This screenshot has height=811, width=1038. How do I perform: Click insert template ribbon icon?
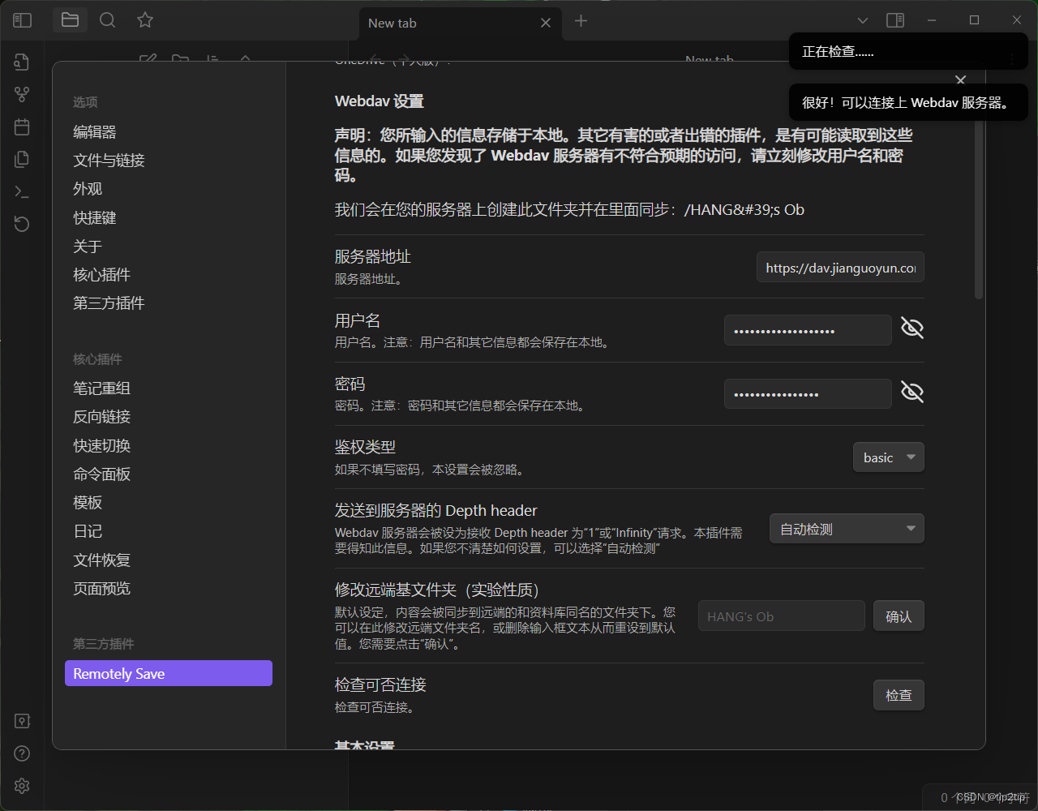pos(22,160)
